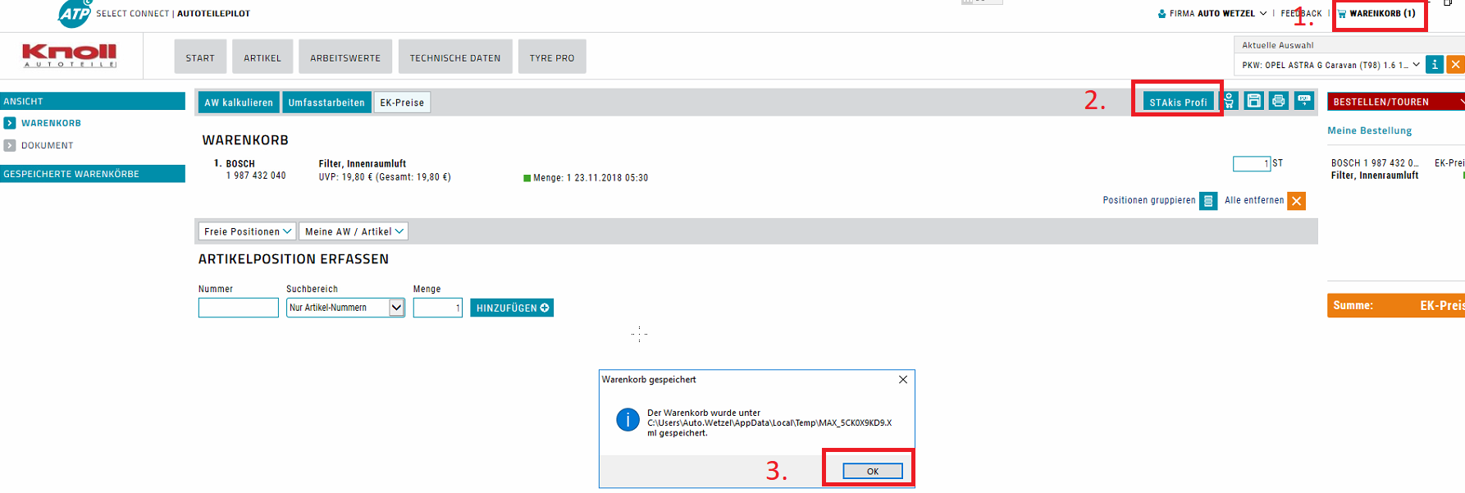Screen dimensions: 1465x493
Task: Select WARENKORB in the Ansicht sidebar
Action: tap(51, 123)
